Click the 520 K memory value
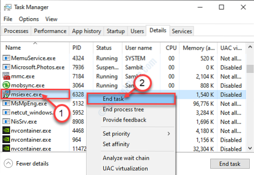254x175 pixels. tap(207, 58)
